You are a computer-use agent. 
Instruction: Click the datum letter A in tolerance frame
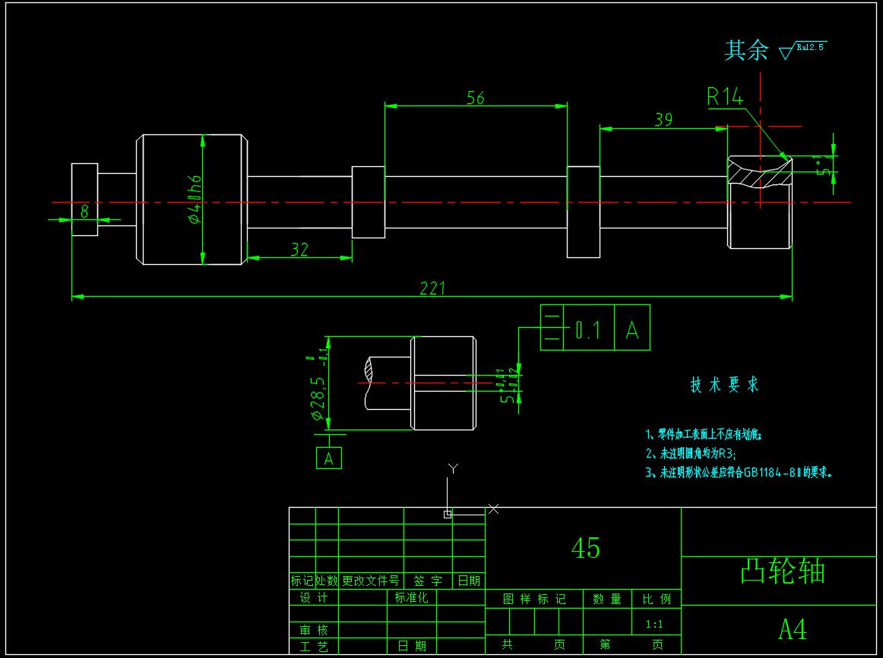tap(632, 329)
